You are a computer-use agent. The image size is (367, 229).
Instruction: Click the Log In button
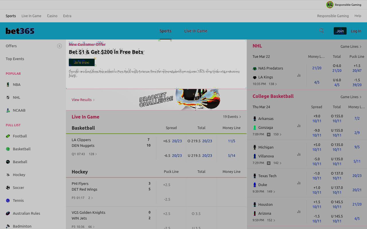pos(356,31)
